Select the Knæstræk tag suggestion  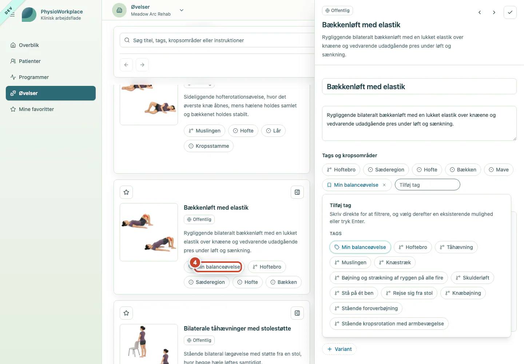click(395, 262)
